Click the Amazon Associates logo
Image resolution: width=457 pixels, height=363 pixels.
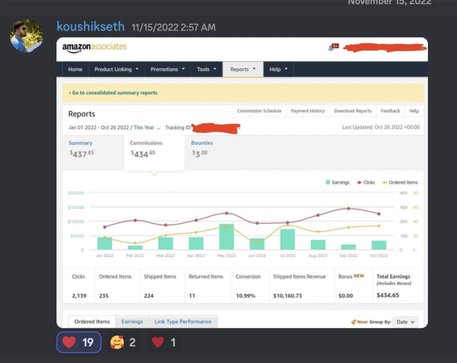95,47
